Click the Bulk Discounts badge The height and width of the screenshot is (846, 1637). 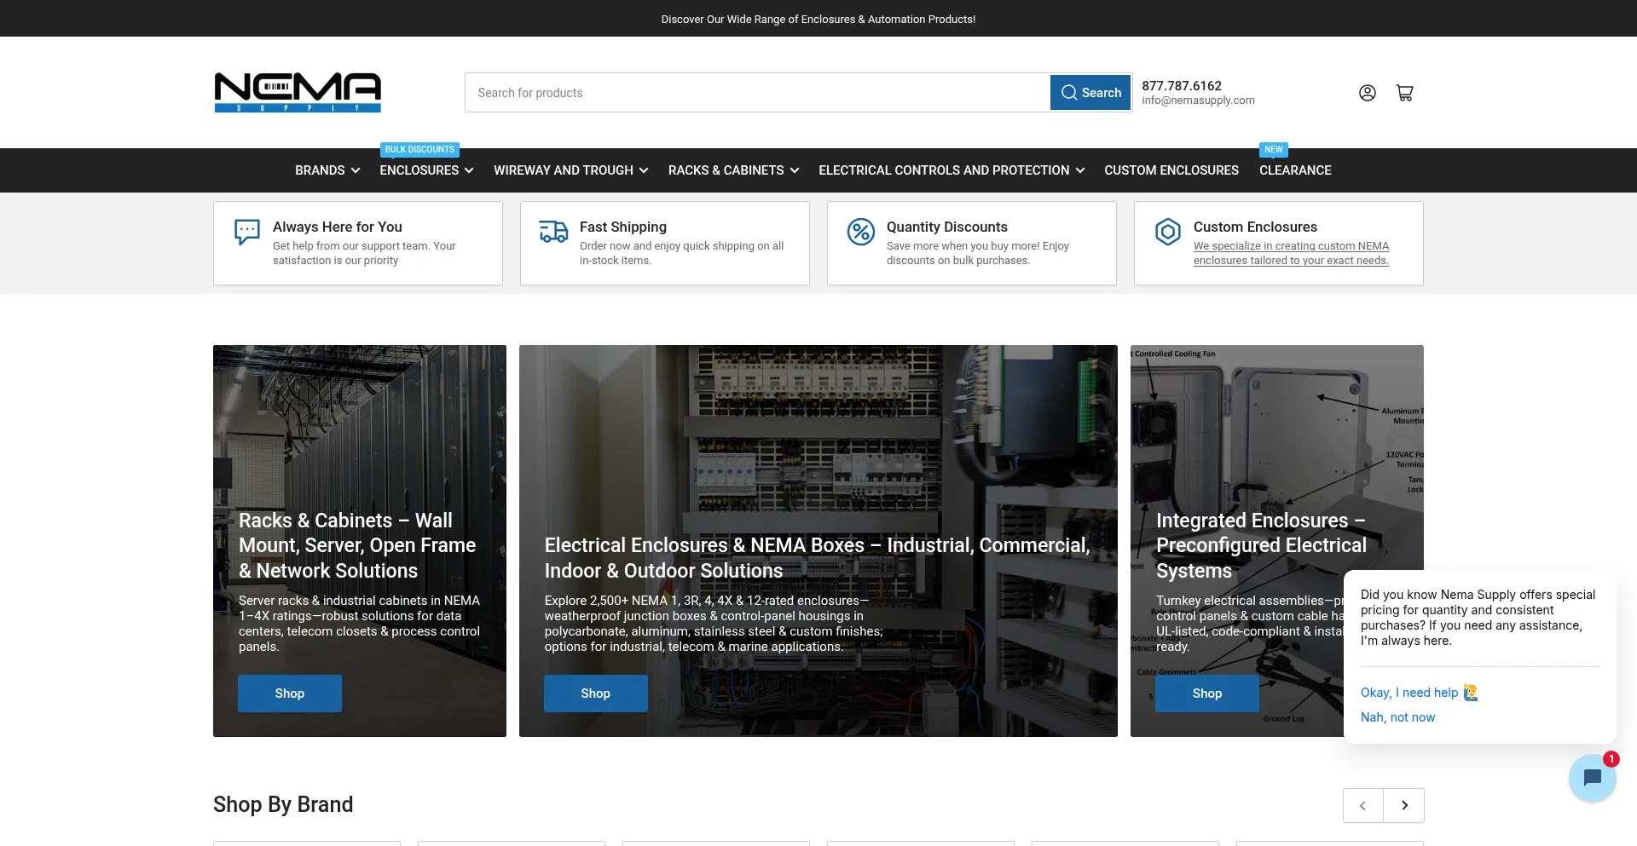419,150
